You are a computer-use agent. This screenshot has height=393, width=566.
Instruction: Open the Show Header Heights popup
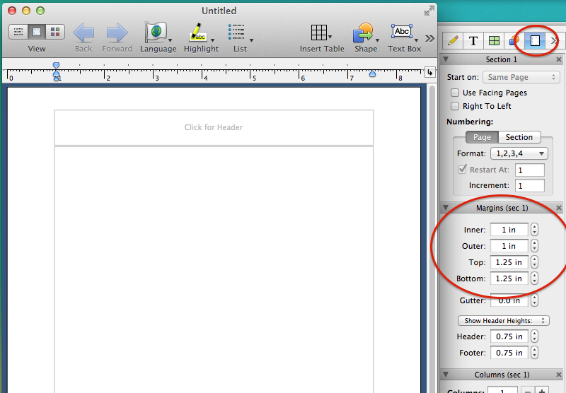click(x=504, y=320)
